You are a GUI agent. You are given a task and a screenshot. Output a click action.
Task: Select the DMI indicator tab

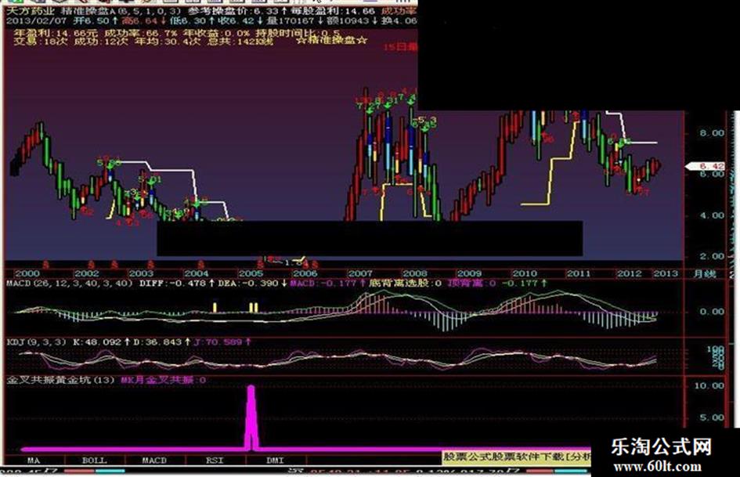point(276,460)
